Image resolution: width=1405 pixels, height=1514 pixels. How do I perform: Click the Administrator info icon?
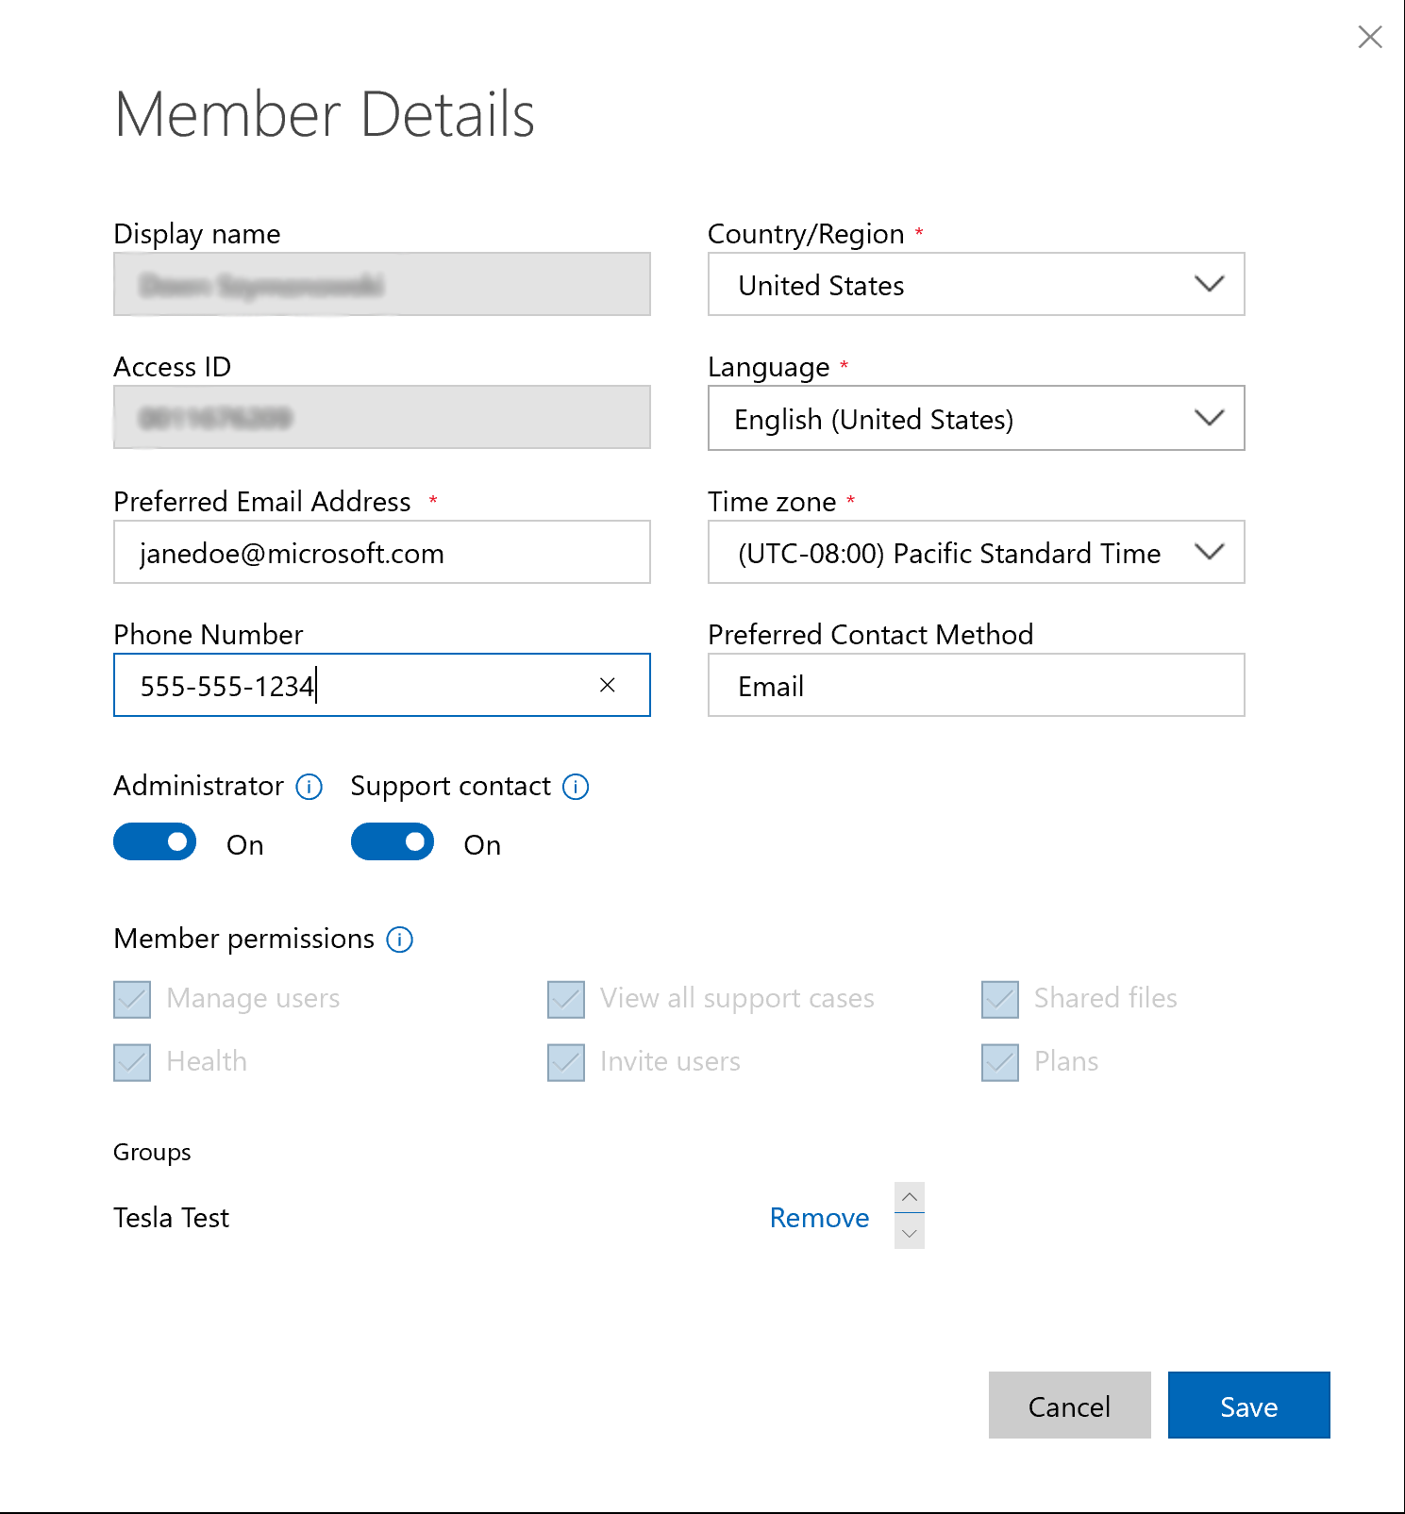[x=309, y=787]
